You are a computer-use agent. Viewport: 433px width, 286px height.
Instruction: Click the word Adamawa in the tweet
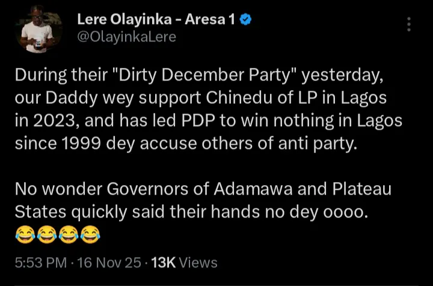pos(240,190)
